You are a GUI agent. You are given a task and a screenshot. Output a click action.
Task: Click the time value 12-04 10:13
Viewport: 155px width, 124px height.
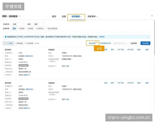pos(23,62)
